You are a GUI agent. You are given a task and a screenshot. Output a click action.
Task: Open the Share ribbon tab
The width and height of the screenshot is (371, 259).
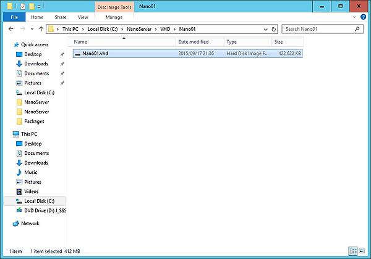[x=61, y=17]
